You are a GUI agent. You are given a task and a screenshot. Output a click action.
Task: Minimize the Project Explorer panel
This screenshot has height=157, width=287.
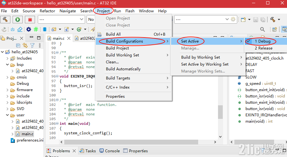click(32, 37)
